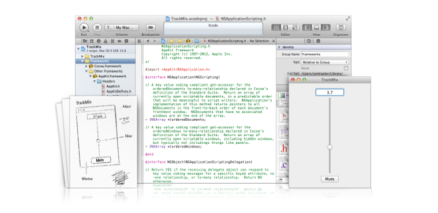The width and height of the screenshot is (438, 213).
Task: Open the Organizer window
Action: tap(341, 28)
